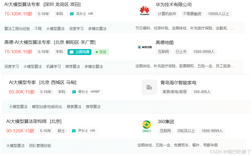Click chat icon next to 杨女士 HRBP
The width and height of the screenshot is (252, 156).
tap(74, 92)
